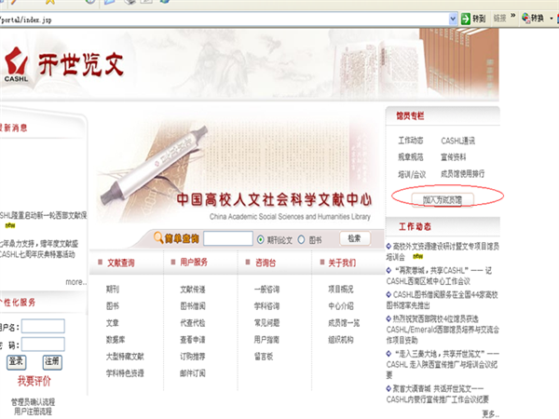Screen dimensions: 559x419
Task: Open the 成员馆一览 link
Action: (344, 323)
